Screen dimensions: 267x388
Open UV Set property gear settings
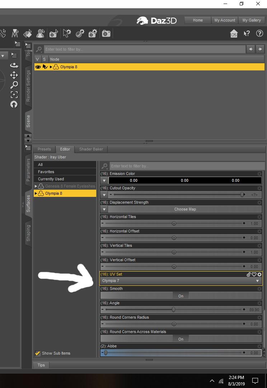[x=259, y=274]
